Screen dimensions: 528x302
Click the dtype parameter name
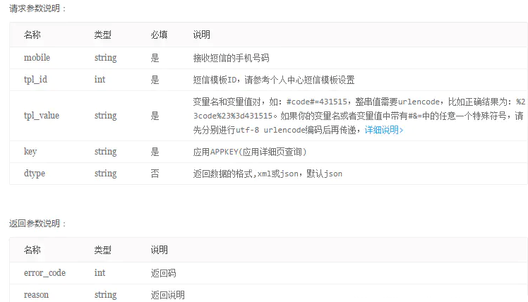[x=35, y=174]
